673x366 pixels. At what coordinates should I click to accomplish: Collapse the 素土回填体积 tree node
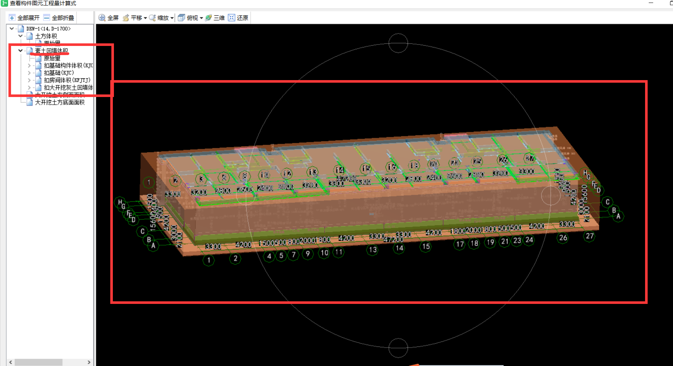[x=21, y=50]
